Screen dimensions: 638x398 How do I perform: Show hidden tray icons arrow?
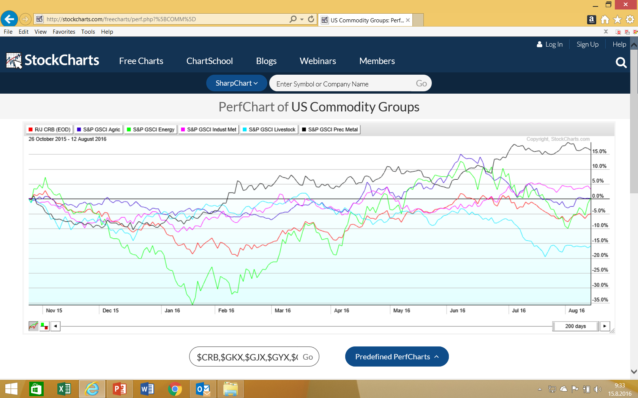point(540,389)
